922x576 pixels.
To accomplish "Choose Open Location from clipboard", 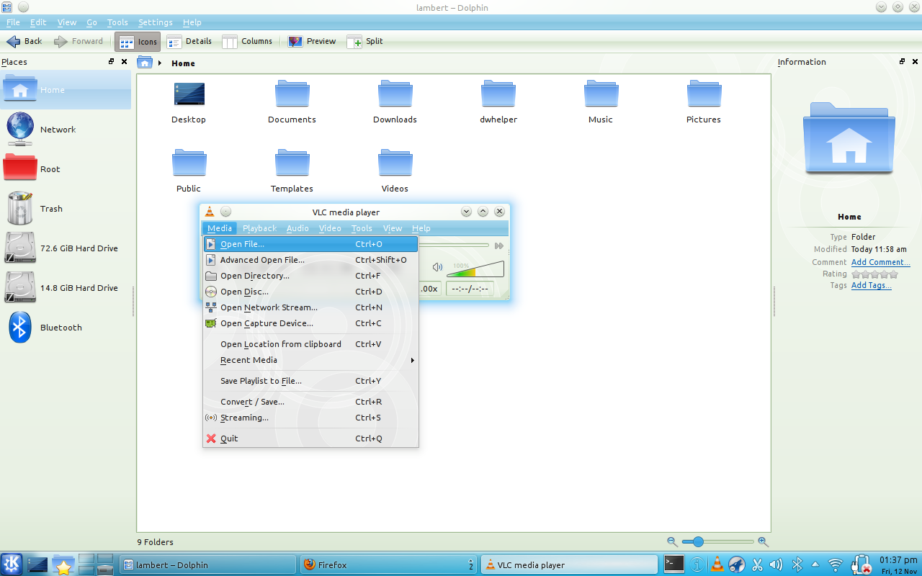I will coord(310,344).
